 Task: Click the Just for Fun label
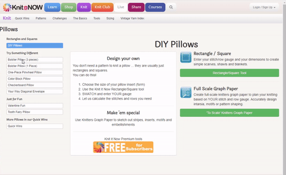pos(14,99)
